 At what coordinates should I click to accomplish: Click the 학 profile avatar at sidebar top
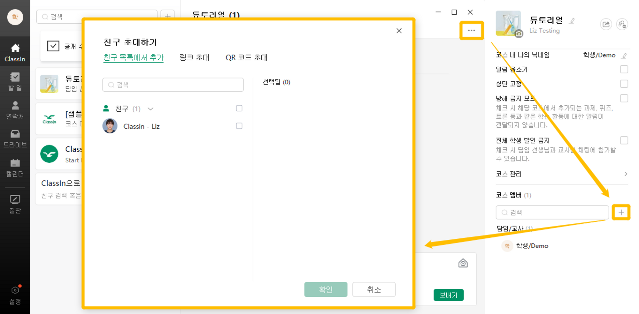(15, 17)
